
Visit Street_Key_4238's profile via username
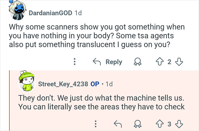[x=63, y=84]
